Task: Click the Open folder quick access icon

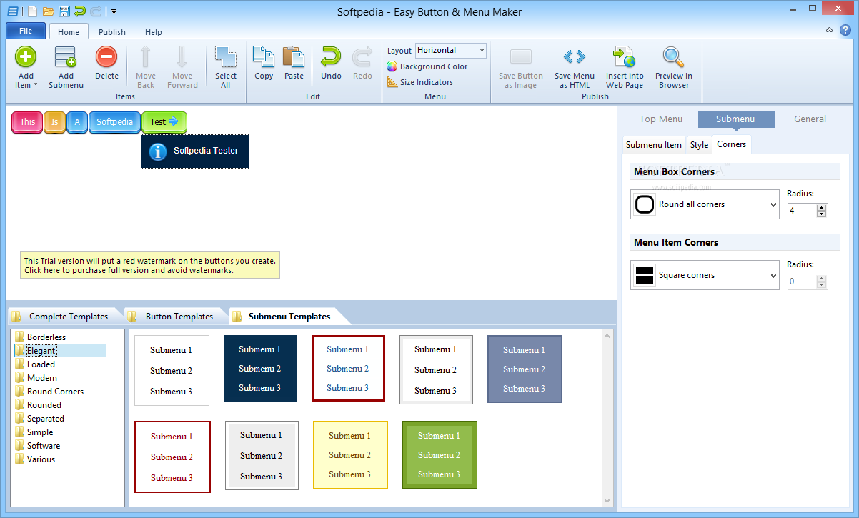Action: pyautogui.click(x=49, y=11)
